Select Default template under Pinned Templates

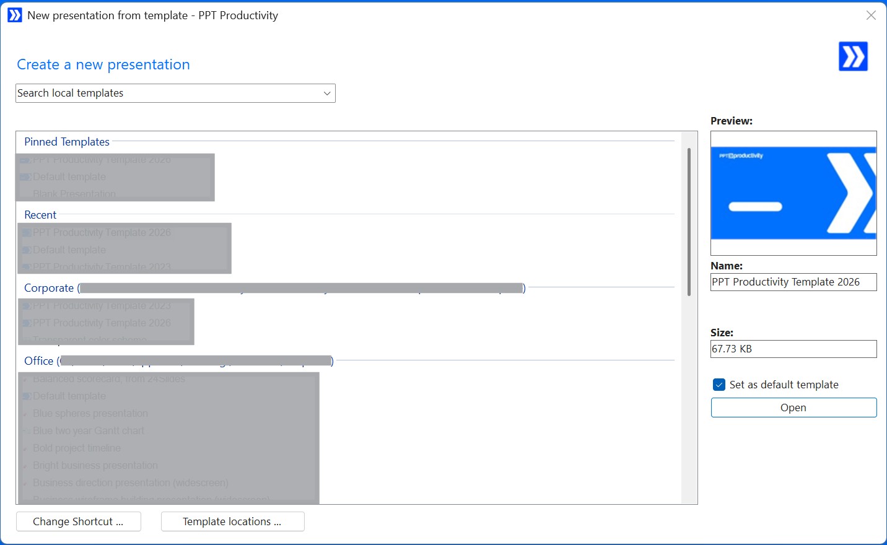pyautogui.click(x=69, y=177)
